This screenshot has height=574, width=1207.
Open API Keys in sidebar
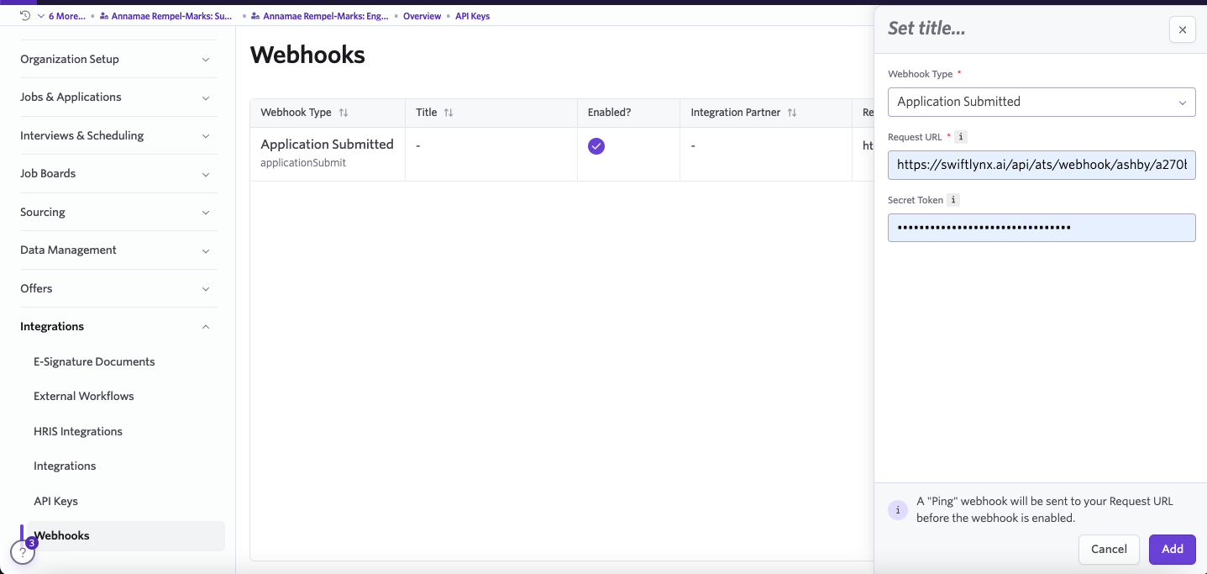click(55, 501)
